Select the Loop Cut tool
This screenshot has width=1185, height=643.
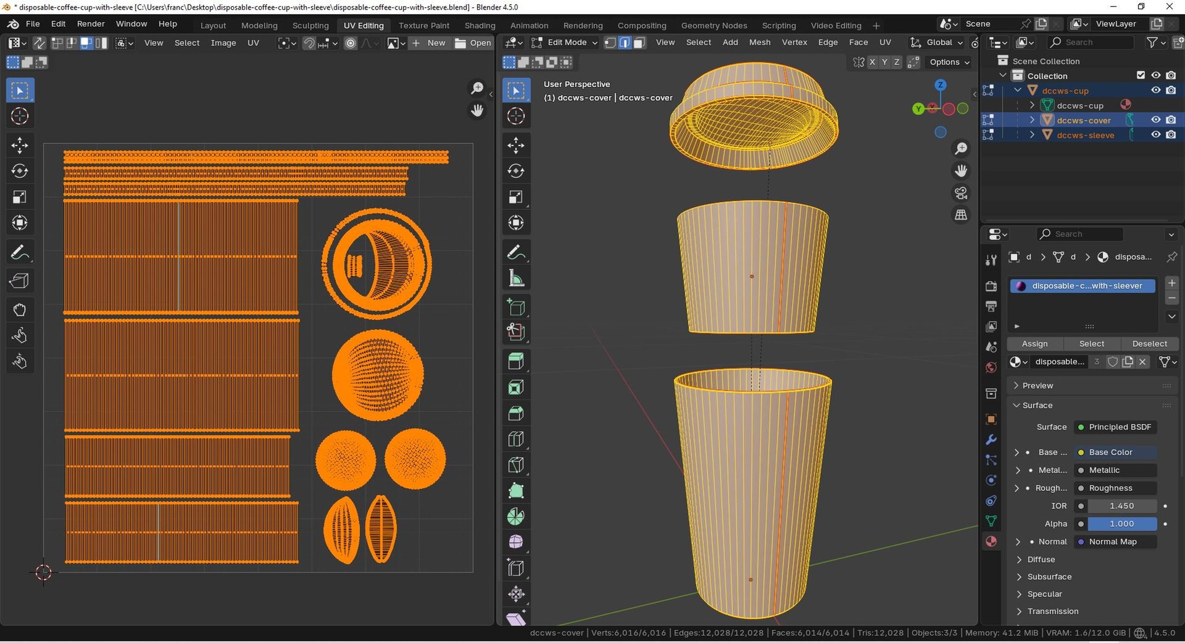[x=516, y=439]
